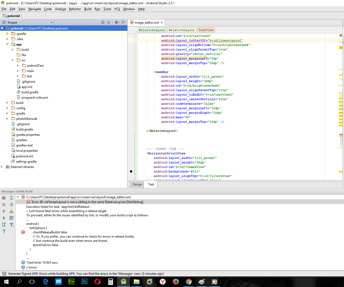Click black color swatch in gutter
This screenshot has width=344, height=287.
pos(131,171)
